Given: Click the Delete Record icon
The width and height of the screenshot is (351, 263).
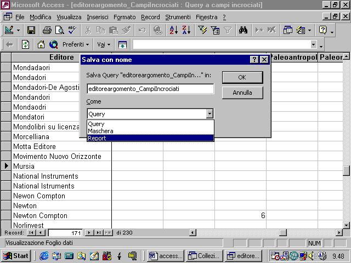Looking at the screenshot, I should coord(271,30).
